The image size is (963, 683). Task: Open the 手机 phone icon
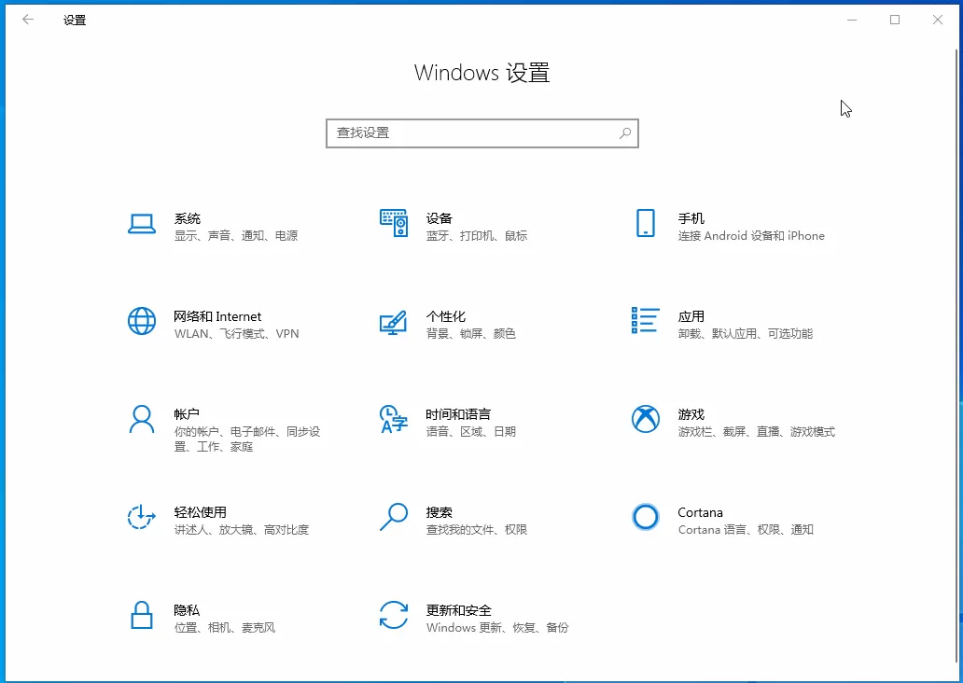(x=646, y=223)
